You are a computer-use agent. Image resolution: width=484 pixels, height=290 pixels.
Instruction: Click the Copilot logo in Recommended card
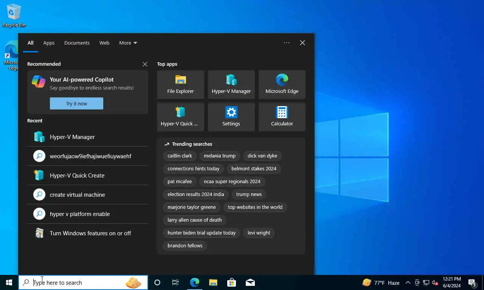click(39, 82)
